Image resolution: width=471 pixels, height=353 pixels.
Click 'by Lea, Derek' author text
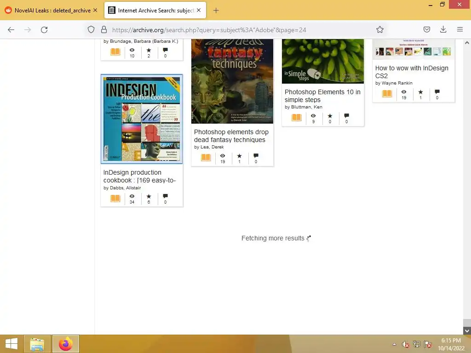[209, 147]
